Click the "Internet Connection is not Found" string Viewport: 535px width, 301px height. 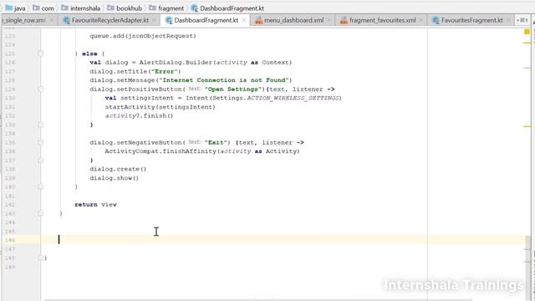(x=223, y=80)
